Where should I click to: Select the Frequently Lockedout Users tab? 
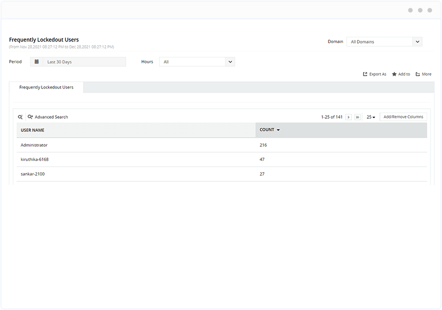point(46,87)
